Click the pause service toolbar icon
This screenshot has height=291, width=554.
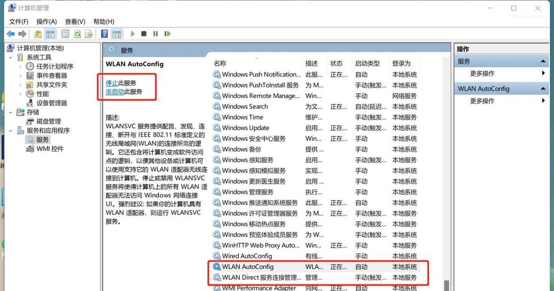click(x=155, y=34)
